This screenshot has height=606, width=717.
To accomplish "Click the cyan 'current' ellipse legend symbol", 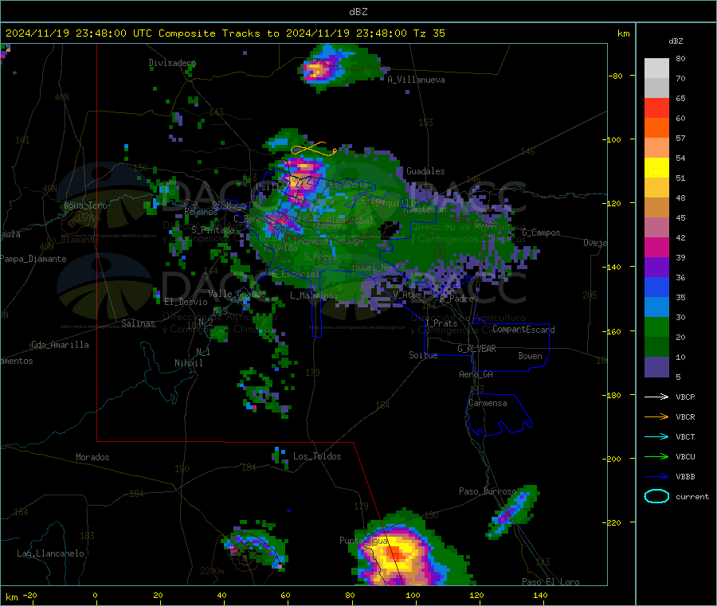I will pos(656,496).
